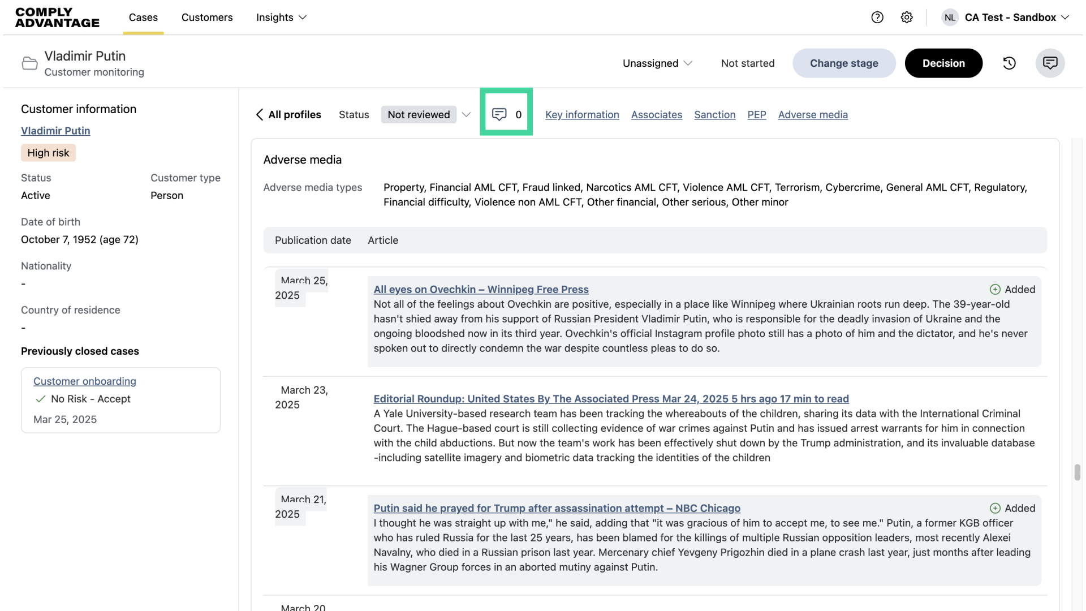Toggle Added marker on Ovechkin article
The width and height of the screenshot is (1086, 611).
click(1012, 290)
